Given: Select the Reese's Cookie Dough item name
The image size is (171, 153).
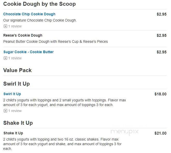Looking at the screenshot, I should 23,35.
